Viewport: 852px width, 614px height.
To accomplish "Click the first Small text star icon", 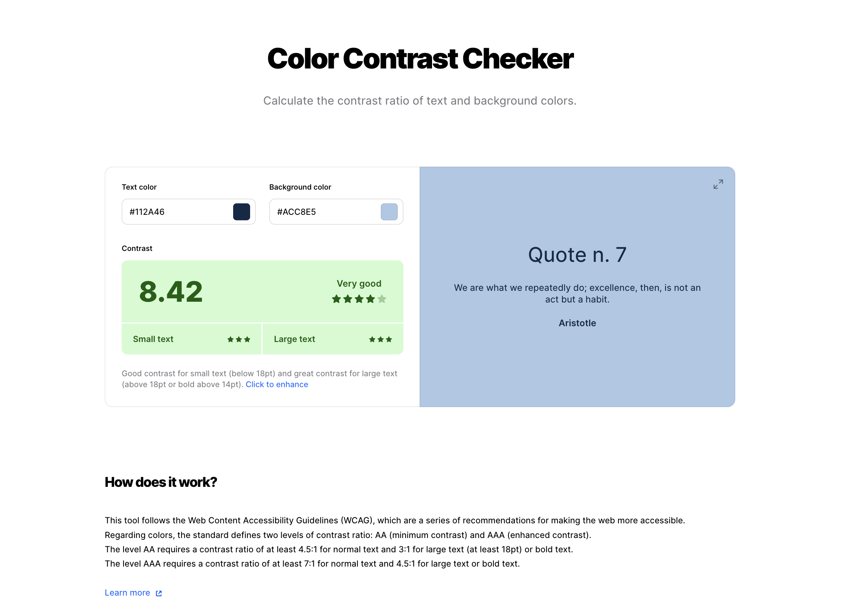I will 229,338.
